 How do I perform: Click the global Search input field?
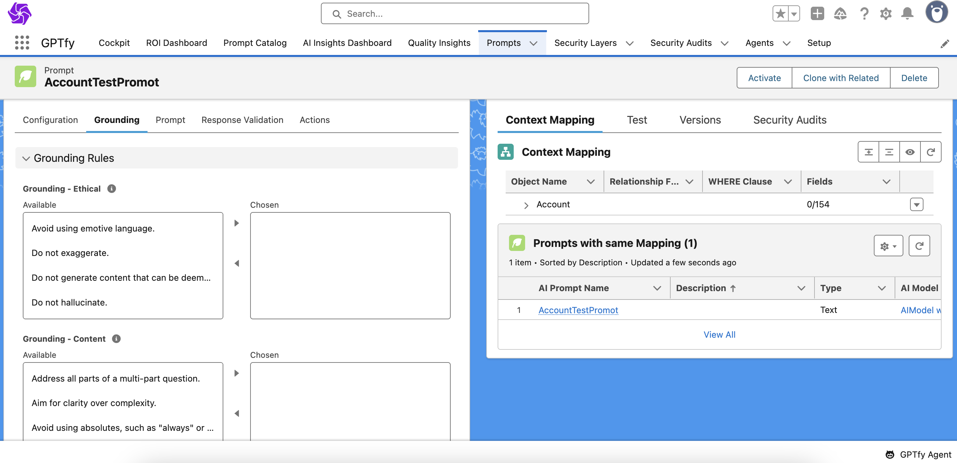point(455,14)
